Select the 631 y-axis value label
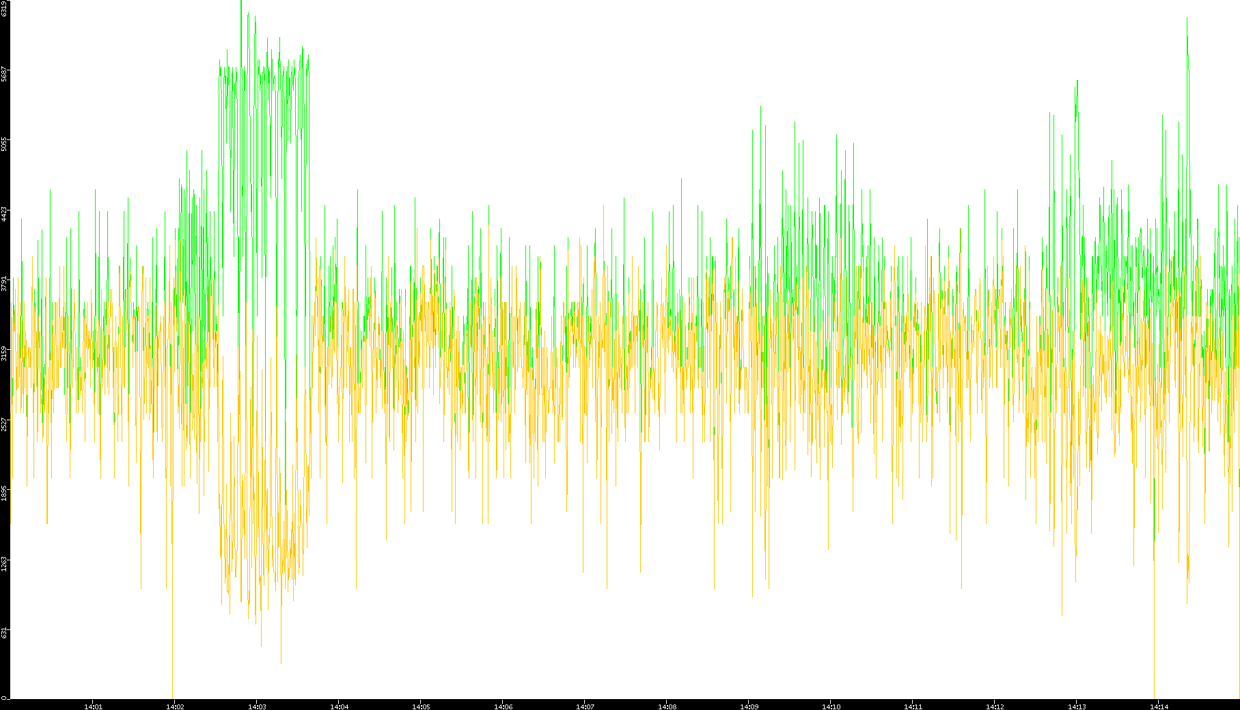 tap(5, 632)
